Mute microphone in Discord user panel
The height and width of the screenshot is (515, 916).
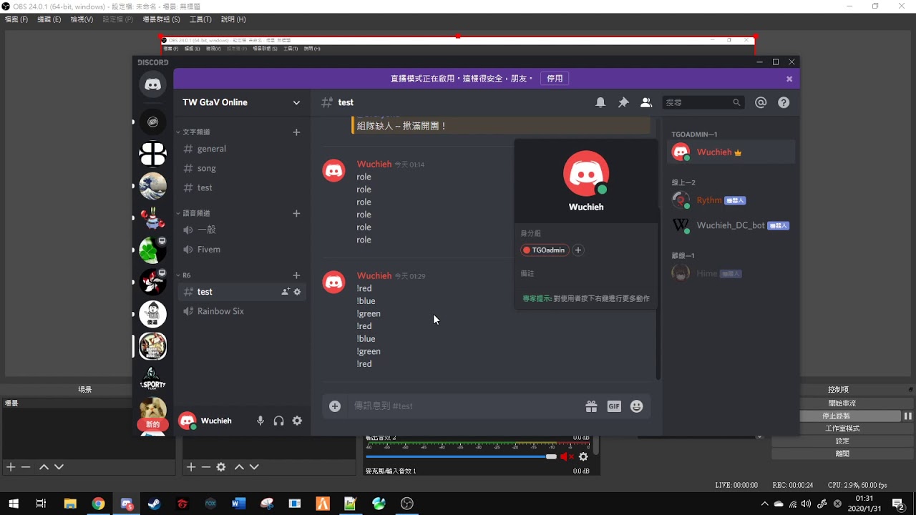[260, 421]
